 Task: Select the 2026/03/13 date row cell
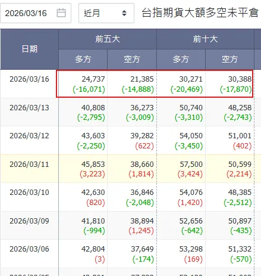[29, 112]
